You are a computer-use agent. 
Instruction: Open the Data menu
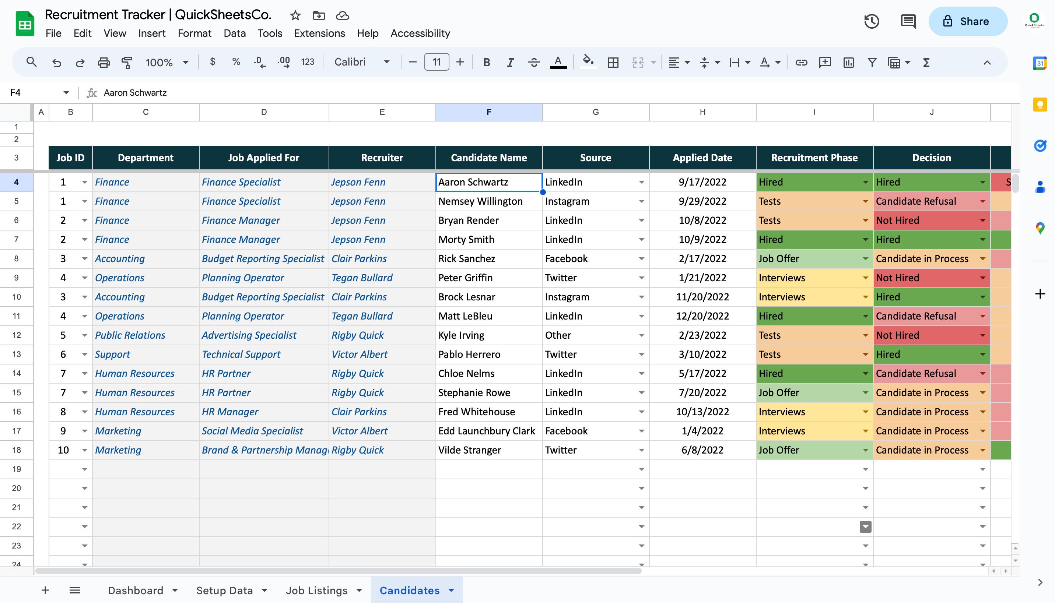pyautogui.click(x=234, y=33)
